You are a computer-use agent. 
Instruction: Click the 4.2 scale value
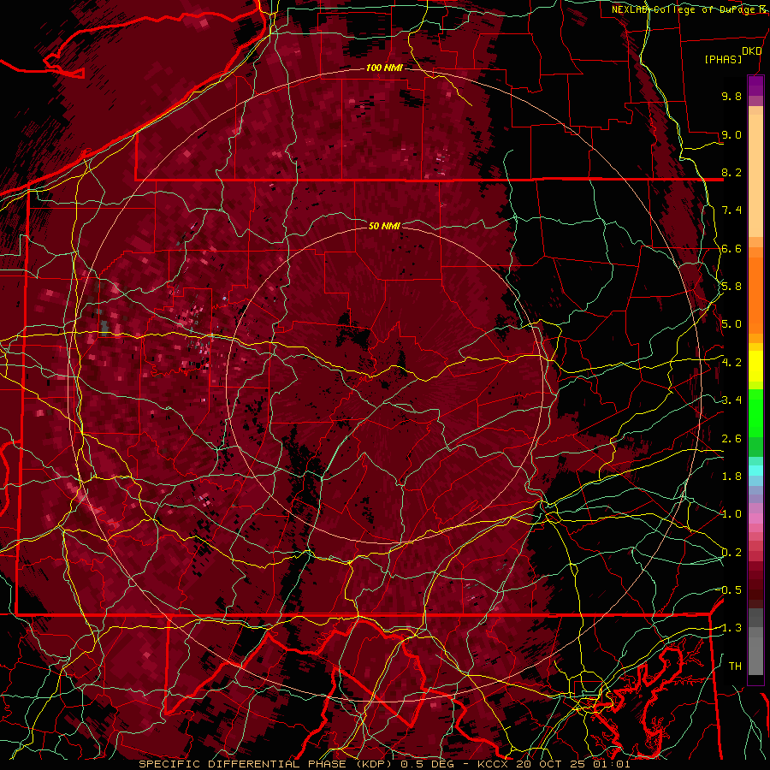coord(731,363)
